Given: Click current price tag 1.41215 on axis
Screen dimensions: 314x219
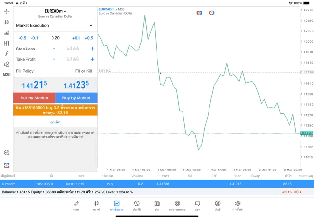Looking at the screenshot, I should click(x=307, y=133).
